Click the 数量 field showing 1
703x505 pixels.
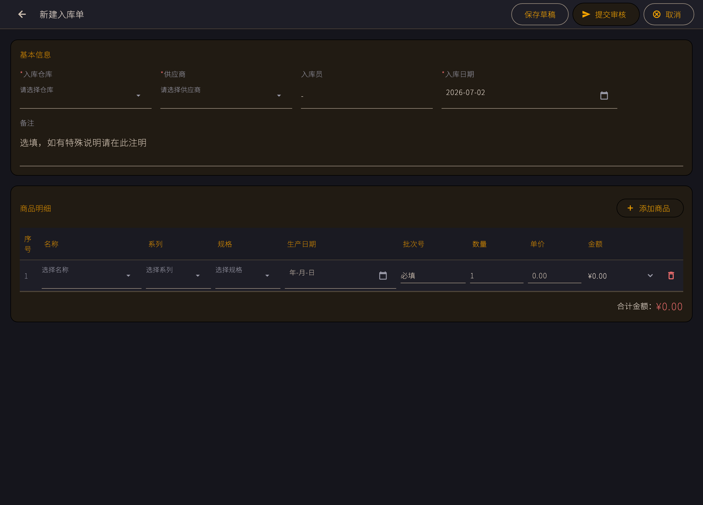click(496, 276)
